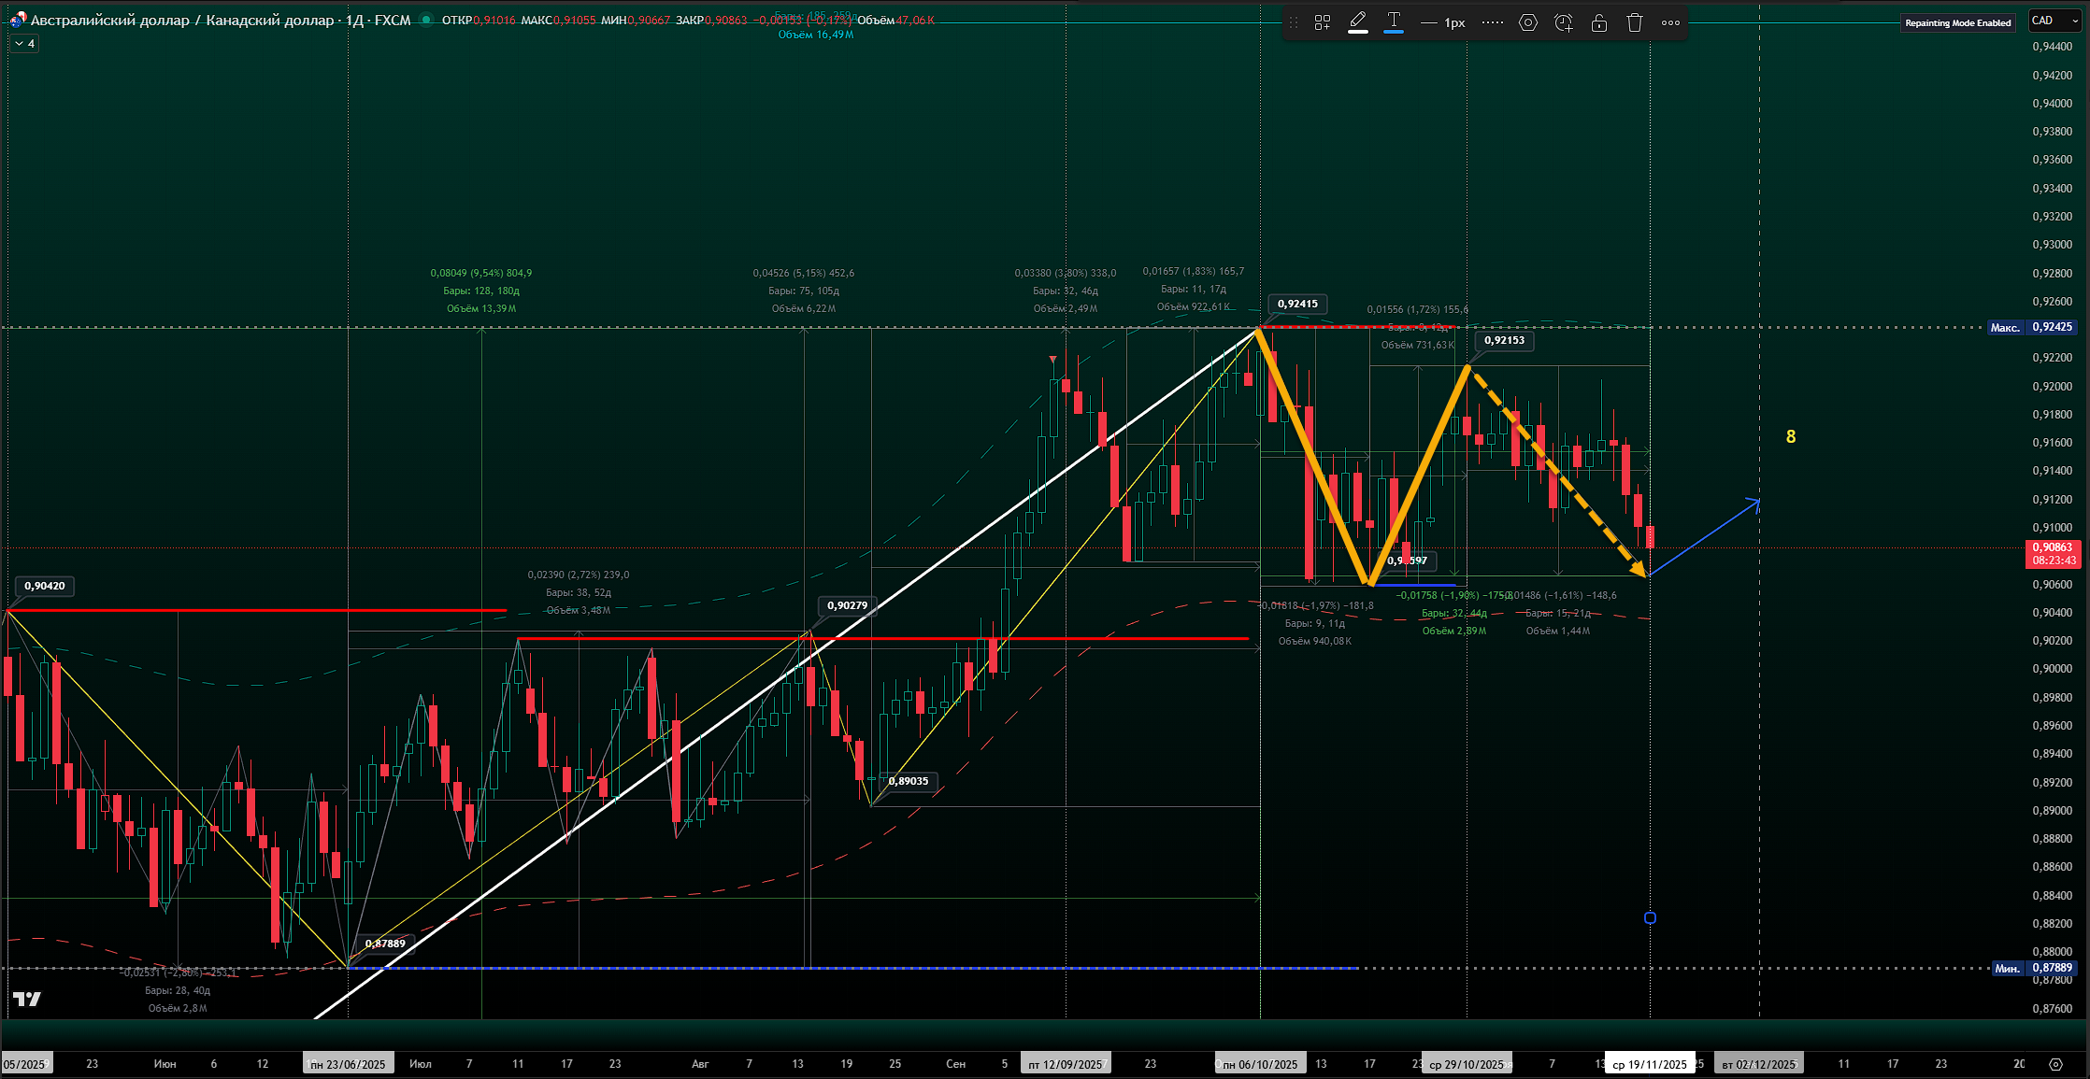The width and height of the screenshot is (2090, 1079).
Task: Toggle the lock on the drawing
Action: point(1599,22)
